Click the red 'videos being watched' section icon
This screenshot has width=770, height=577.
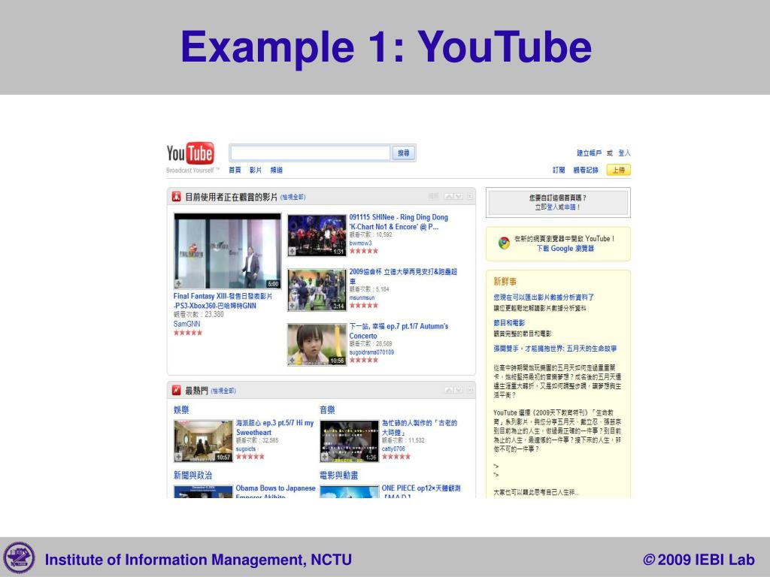coord(176,197)
